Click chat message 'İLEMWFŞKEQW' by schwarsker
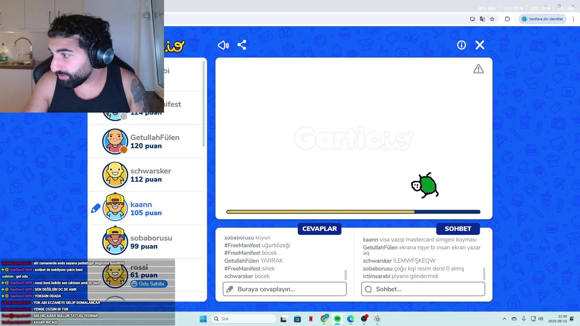 coord(414,261)
